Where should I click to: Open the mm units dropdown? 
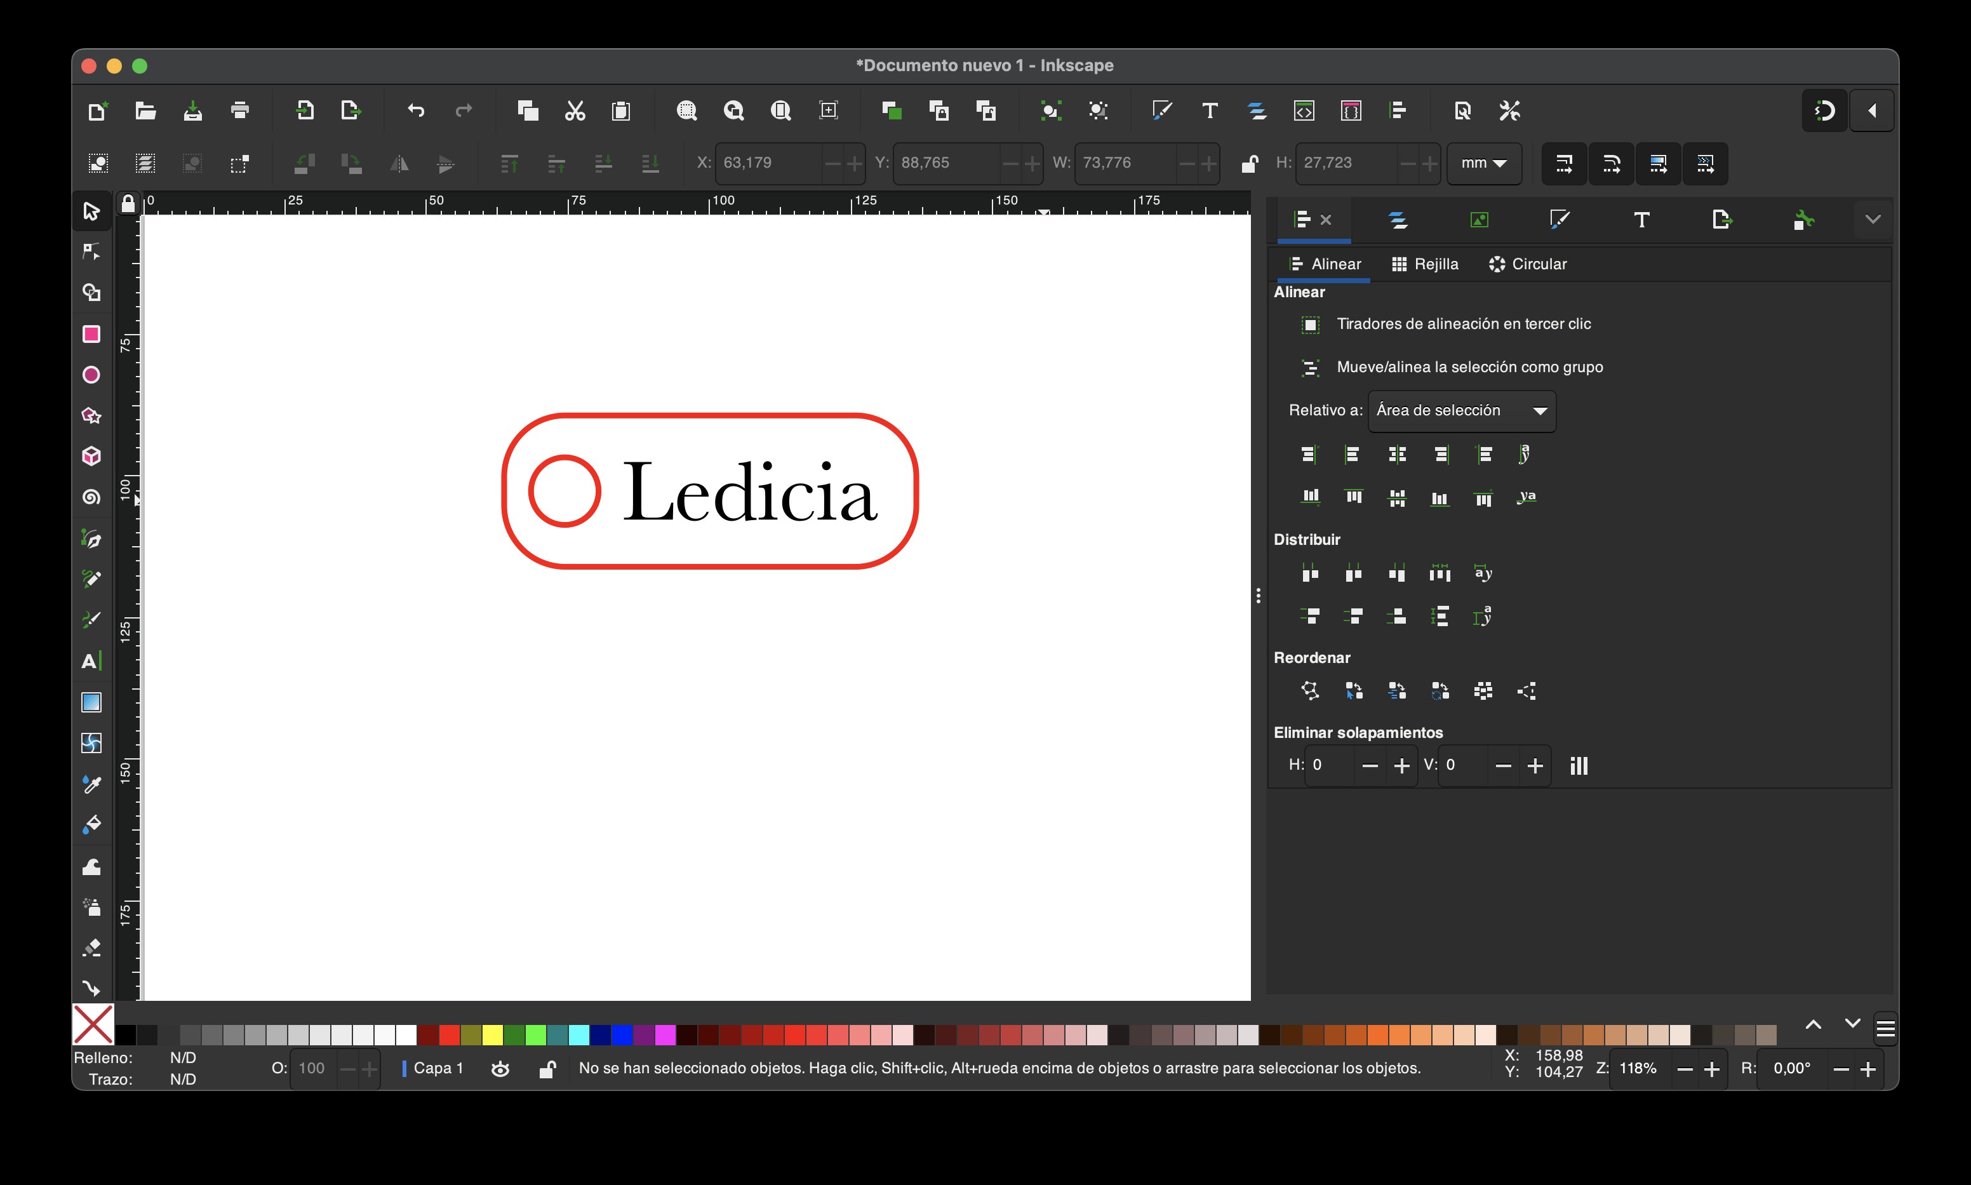click(x=1484, y=163)
